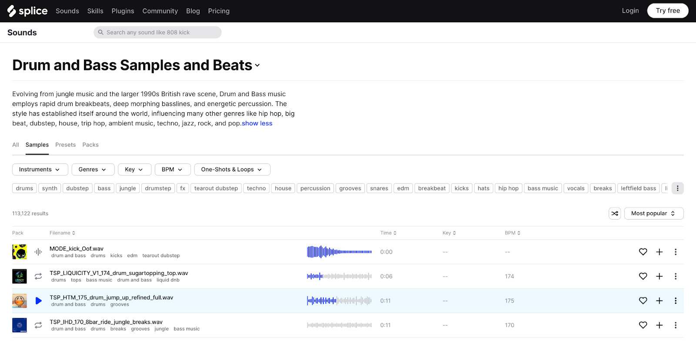Seek within the TSP_LIQUICITY sample waveform
The height and width of the screenshot is (341, 696).
(x=339, y=276)
